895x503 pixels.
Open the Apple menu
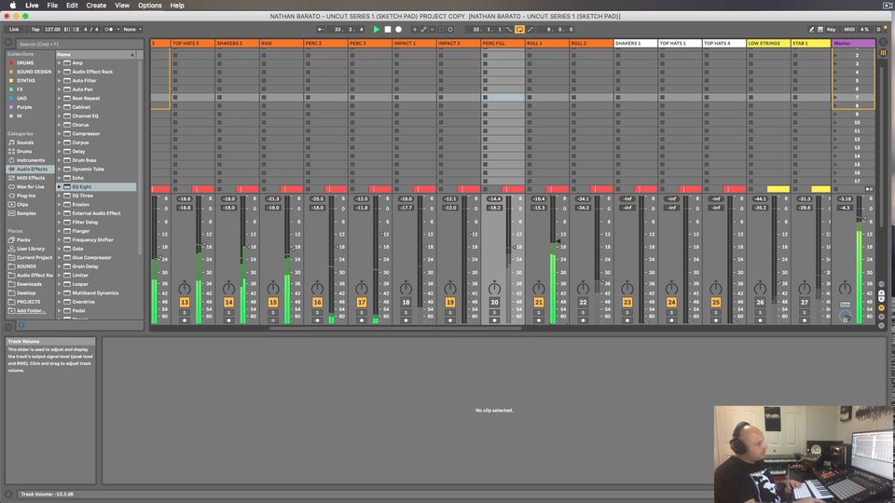[x=12, y=6]
